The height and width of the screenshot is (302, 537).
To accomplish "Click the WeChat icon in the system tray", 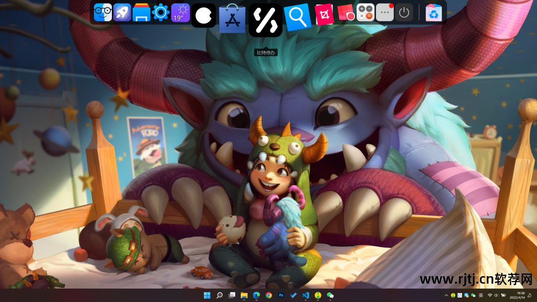I will coord(473,295).
